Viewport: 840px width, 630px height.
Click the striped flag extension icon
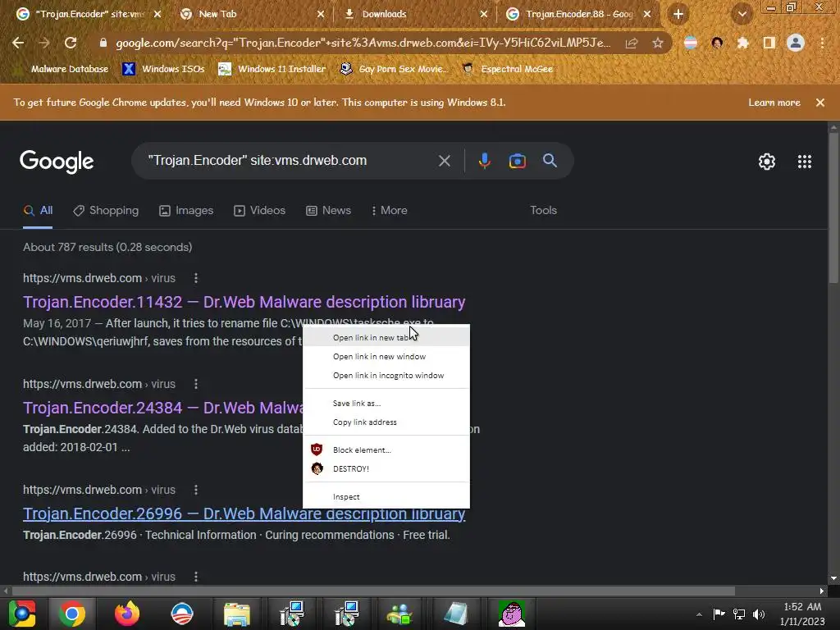pos(691,43)
